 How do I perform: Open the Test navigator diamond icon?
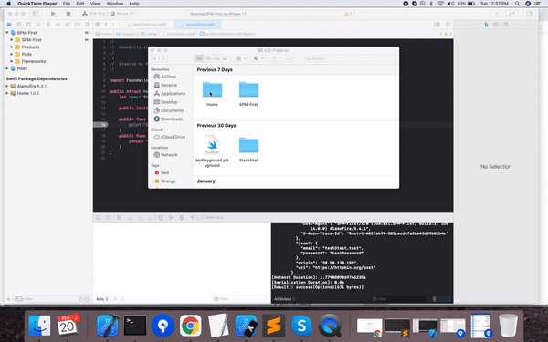[x=58, y=25]
